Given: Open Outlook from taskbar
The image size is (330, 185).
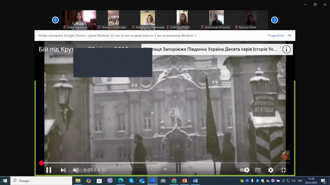Looking at the screenshot, I should (142, 181).
